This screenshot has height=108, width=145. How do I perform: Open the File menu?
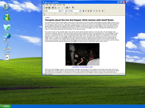point(44,5)
